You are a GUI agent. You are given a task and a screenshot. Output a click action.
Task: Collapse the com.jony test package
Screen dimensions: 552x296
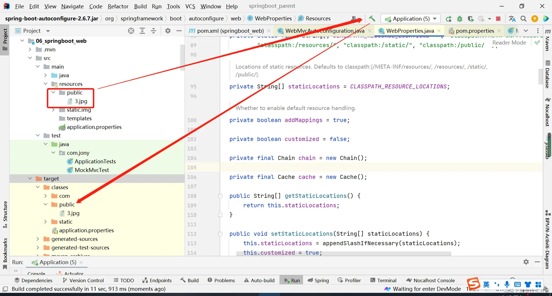[x=53, y=153]
